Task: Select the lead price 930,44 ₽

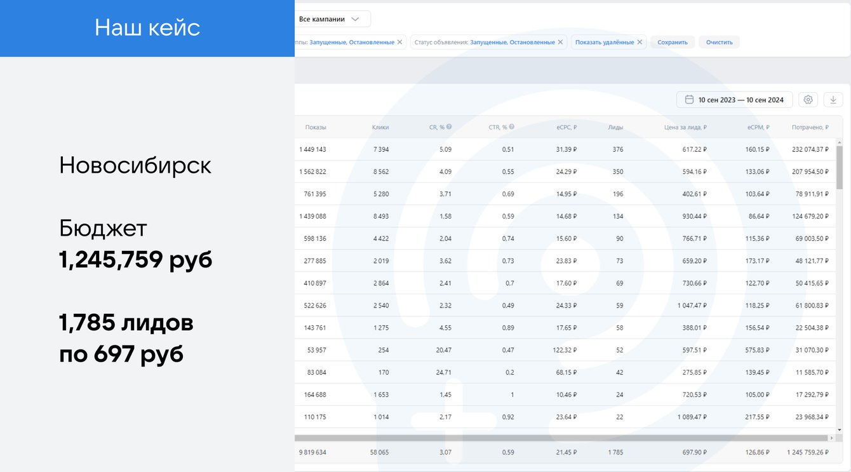Action: tap(694, 216)
